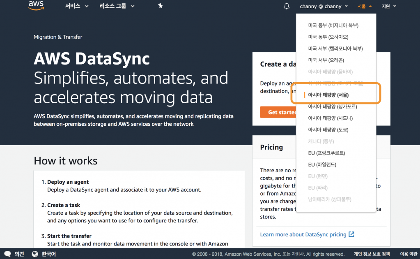420x259 pixels.
Task: Choose 아시아 태평양 (도쿄) region
Action: pos(328,129)
